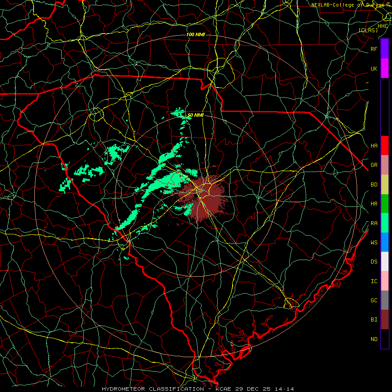Click the BI legend label
This screenshot has width=392, height=392.
coord(374,320)
